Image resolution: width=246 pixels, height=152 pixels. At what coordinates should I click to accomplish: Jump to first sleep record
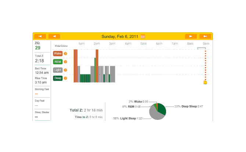[40, 36]
